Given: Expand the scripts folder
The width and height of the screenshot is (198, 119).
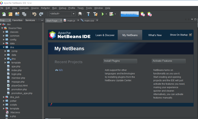Looking at the screenshot, I should 4,105.
